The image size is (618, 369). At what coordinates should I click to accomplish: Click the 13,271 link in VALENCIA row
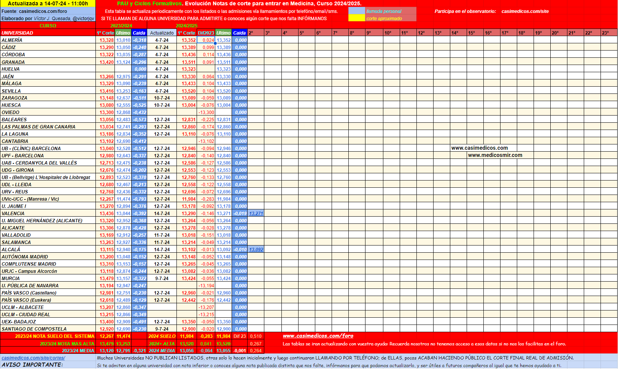[x=256, y=214]
